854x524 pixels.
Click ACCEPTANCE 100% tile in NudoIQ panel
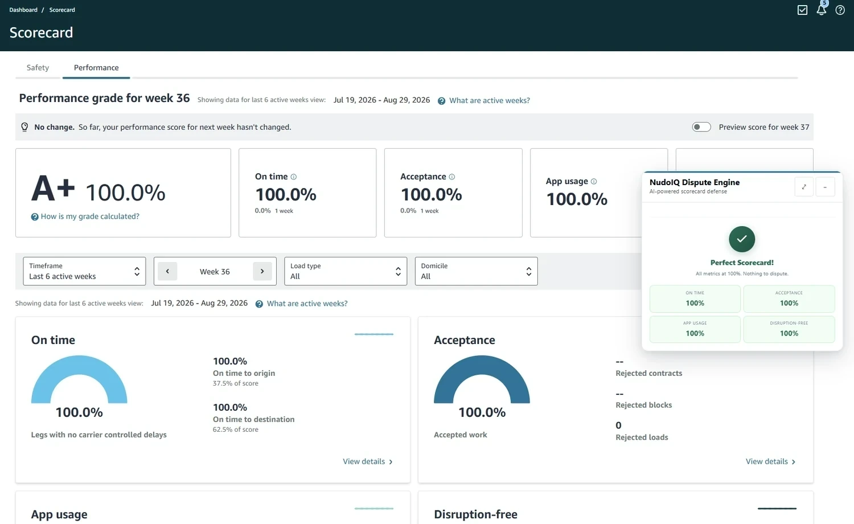tap(789, 298)
